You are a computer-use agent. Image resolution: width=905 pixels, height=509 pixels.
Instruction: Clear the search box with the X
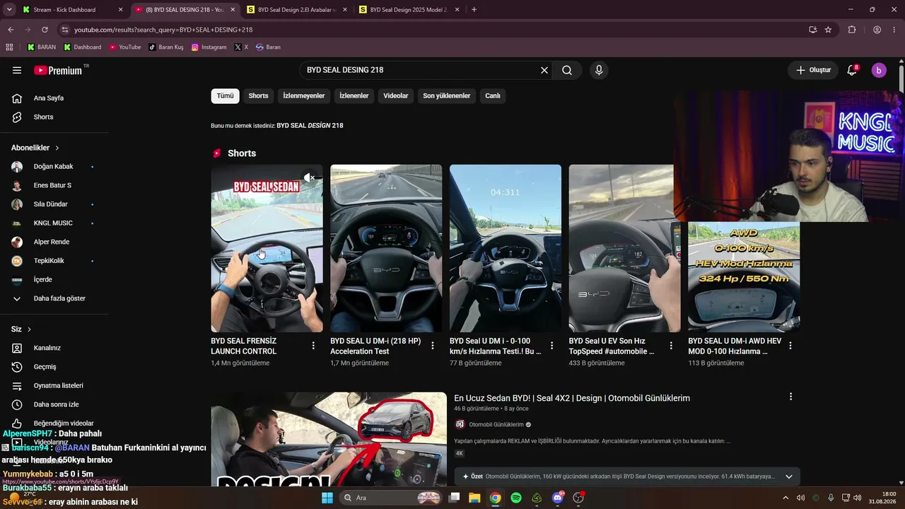pos(544,70)
